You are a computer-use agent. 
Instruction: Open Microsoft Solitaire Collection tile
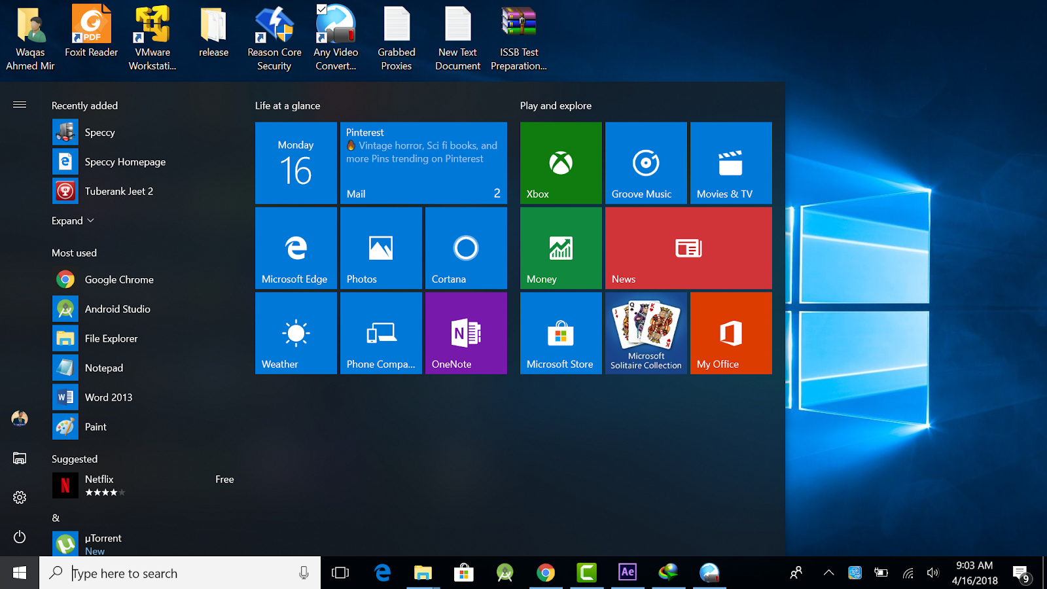(646, 333)
